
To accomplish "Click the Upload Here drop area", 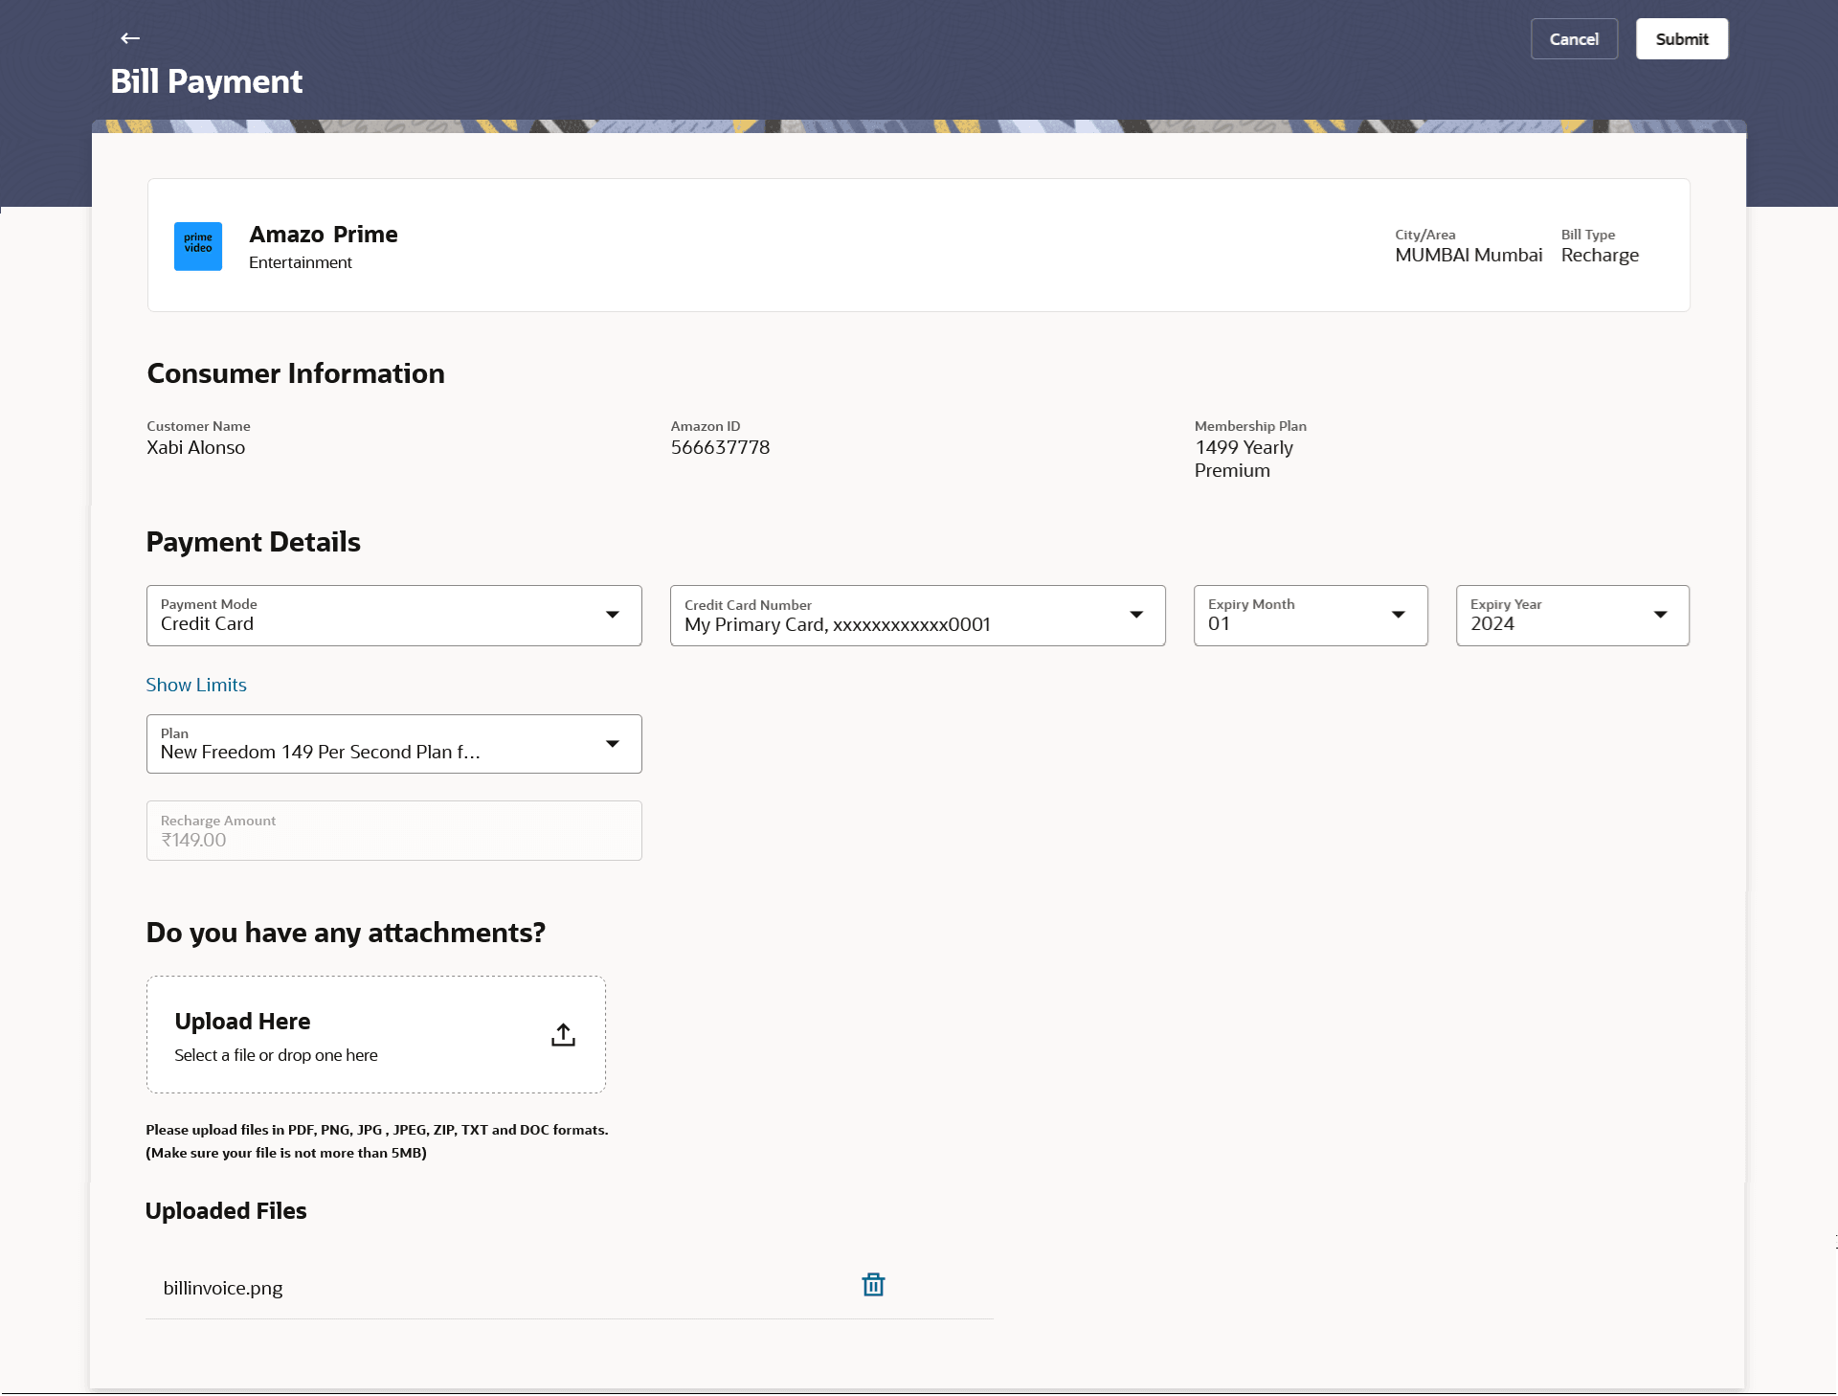I will (x=375, y=1035).
